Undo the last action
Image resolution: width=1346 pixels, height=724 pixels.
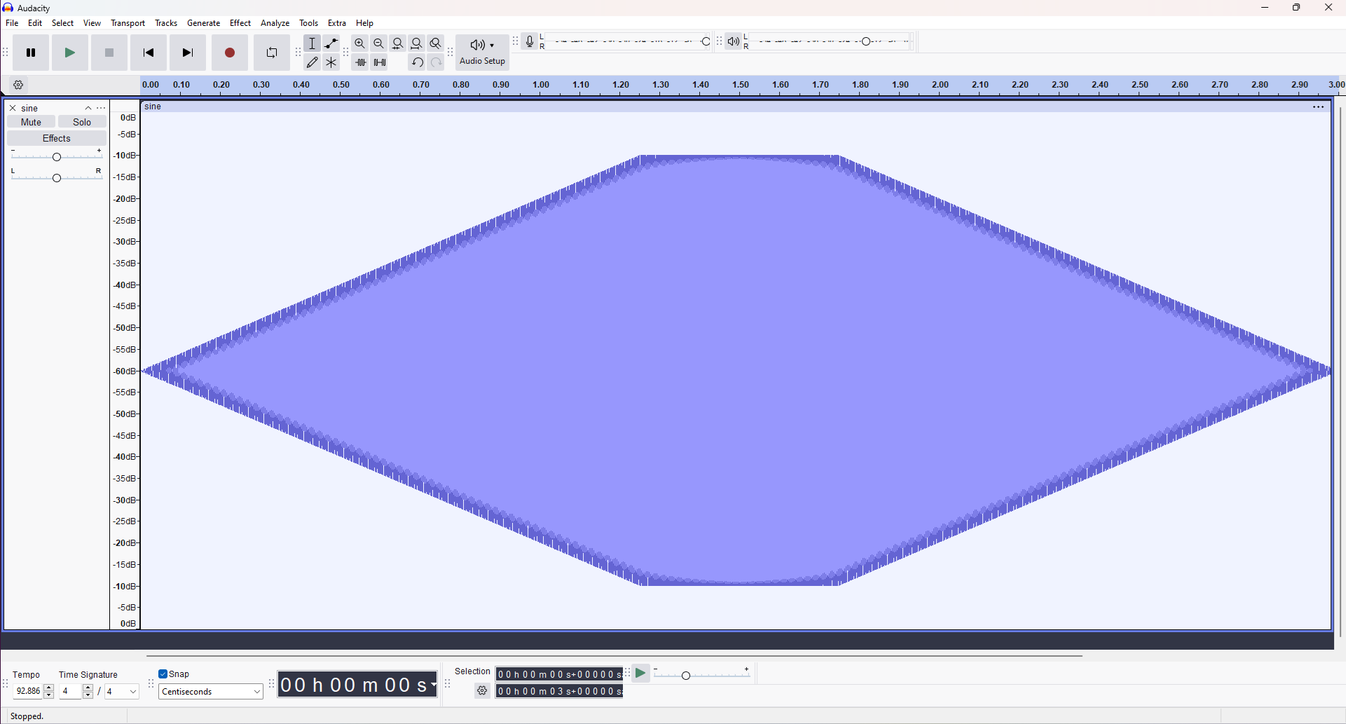click(x=417, y=62)
